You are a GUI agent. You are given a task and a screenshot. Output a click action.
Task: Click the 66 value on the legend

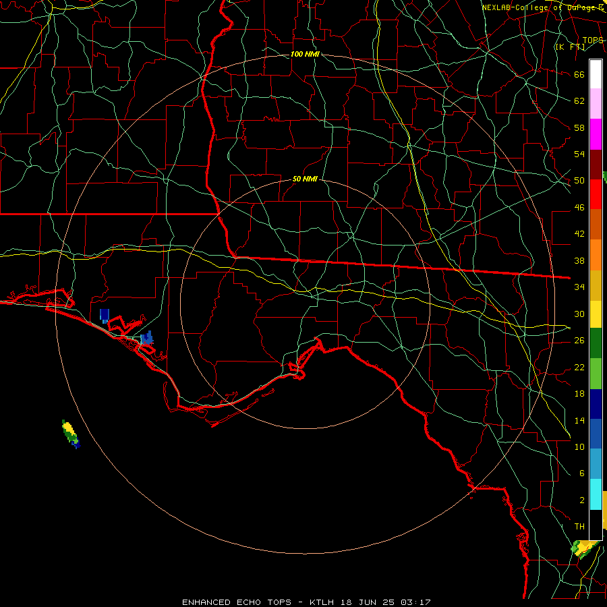[579, 75]
